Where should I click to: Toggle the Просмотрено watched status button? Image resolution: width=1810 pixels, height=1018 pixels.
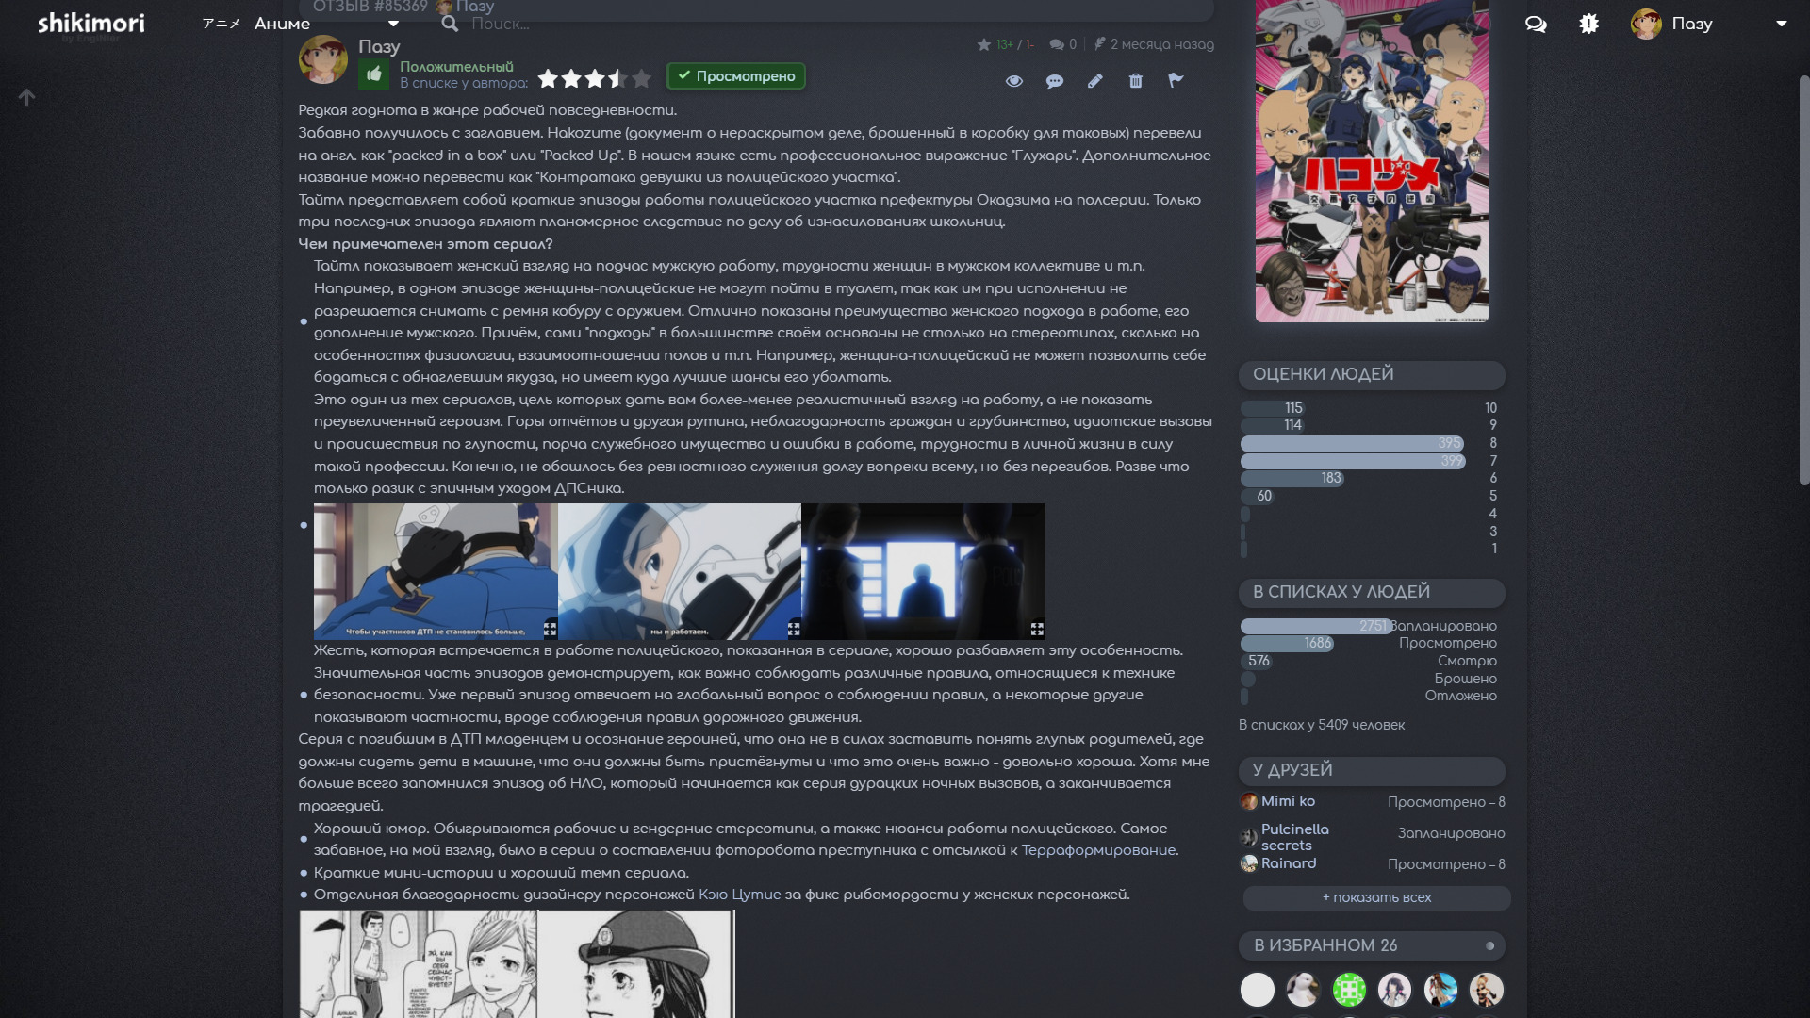coord(735,76)
